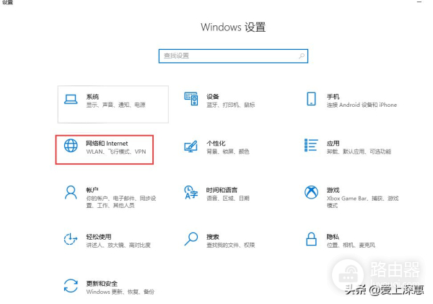This screenshot has height=304, width=433.
Task: Focus the 查找设置 search field
Action: tap(233, 56)
